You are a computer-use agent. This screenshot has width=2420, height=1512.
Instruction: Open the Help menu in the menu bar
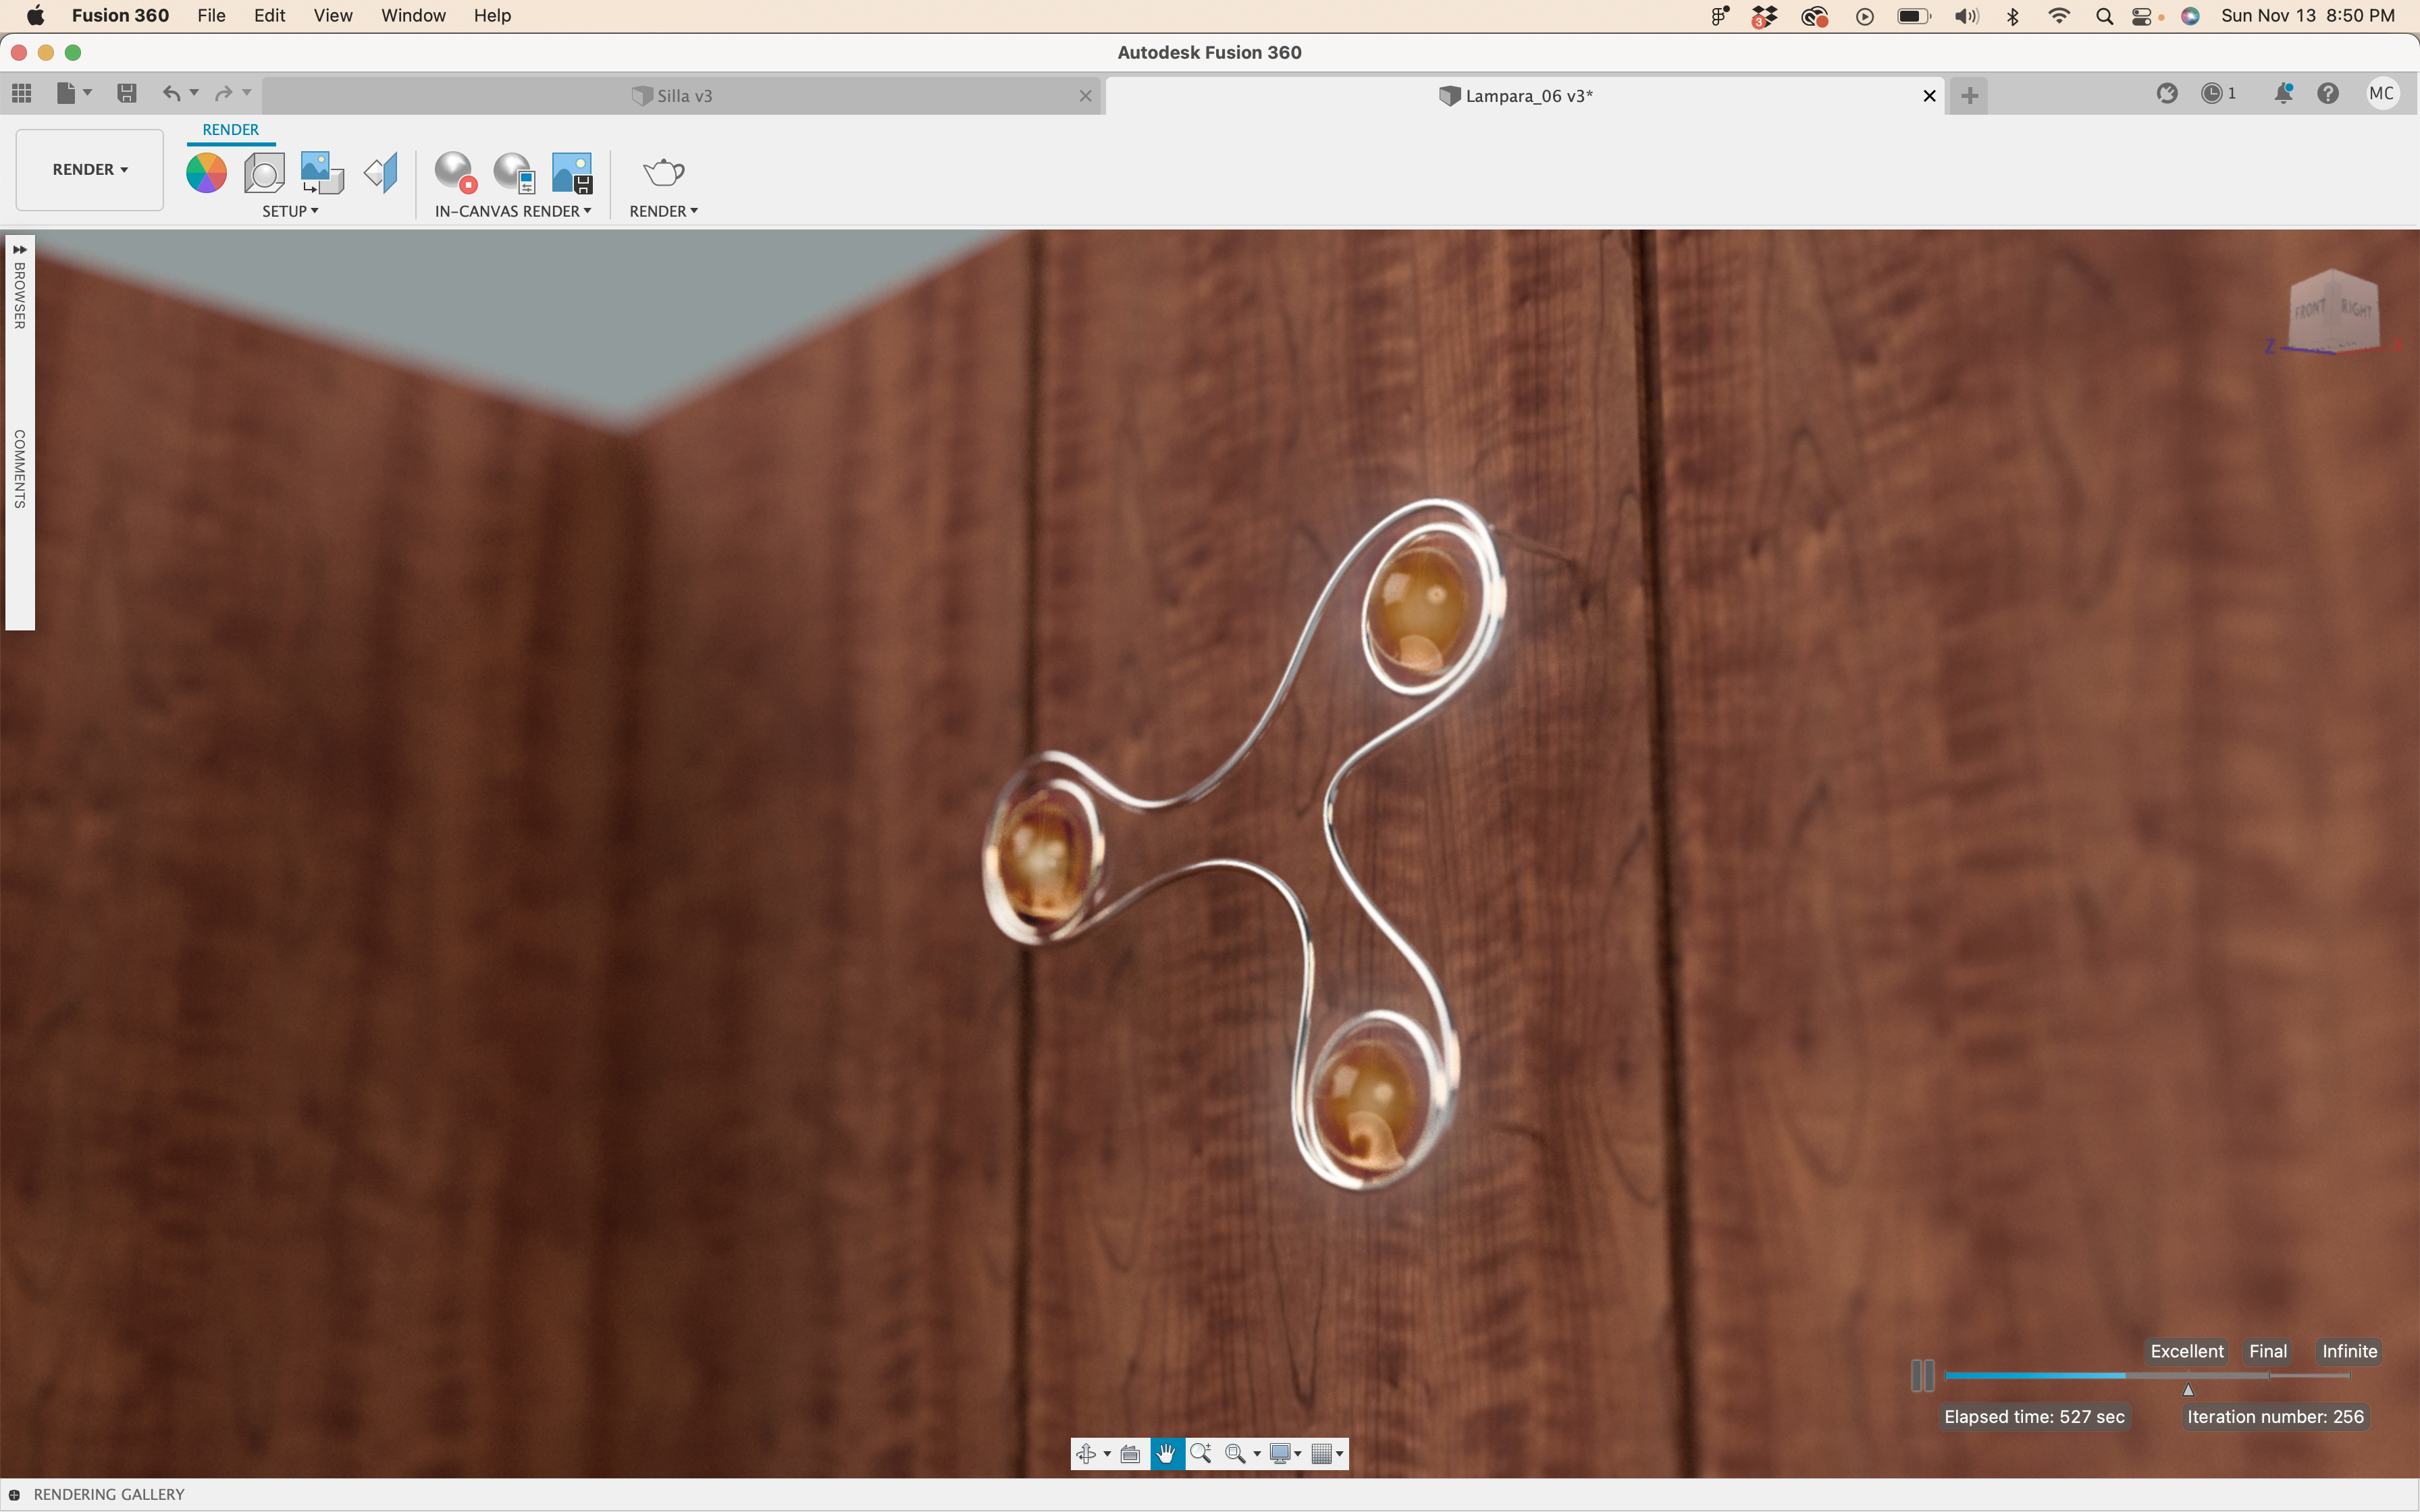492,16
